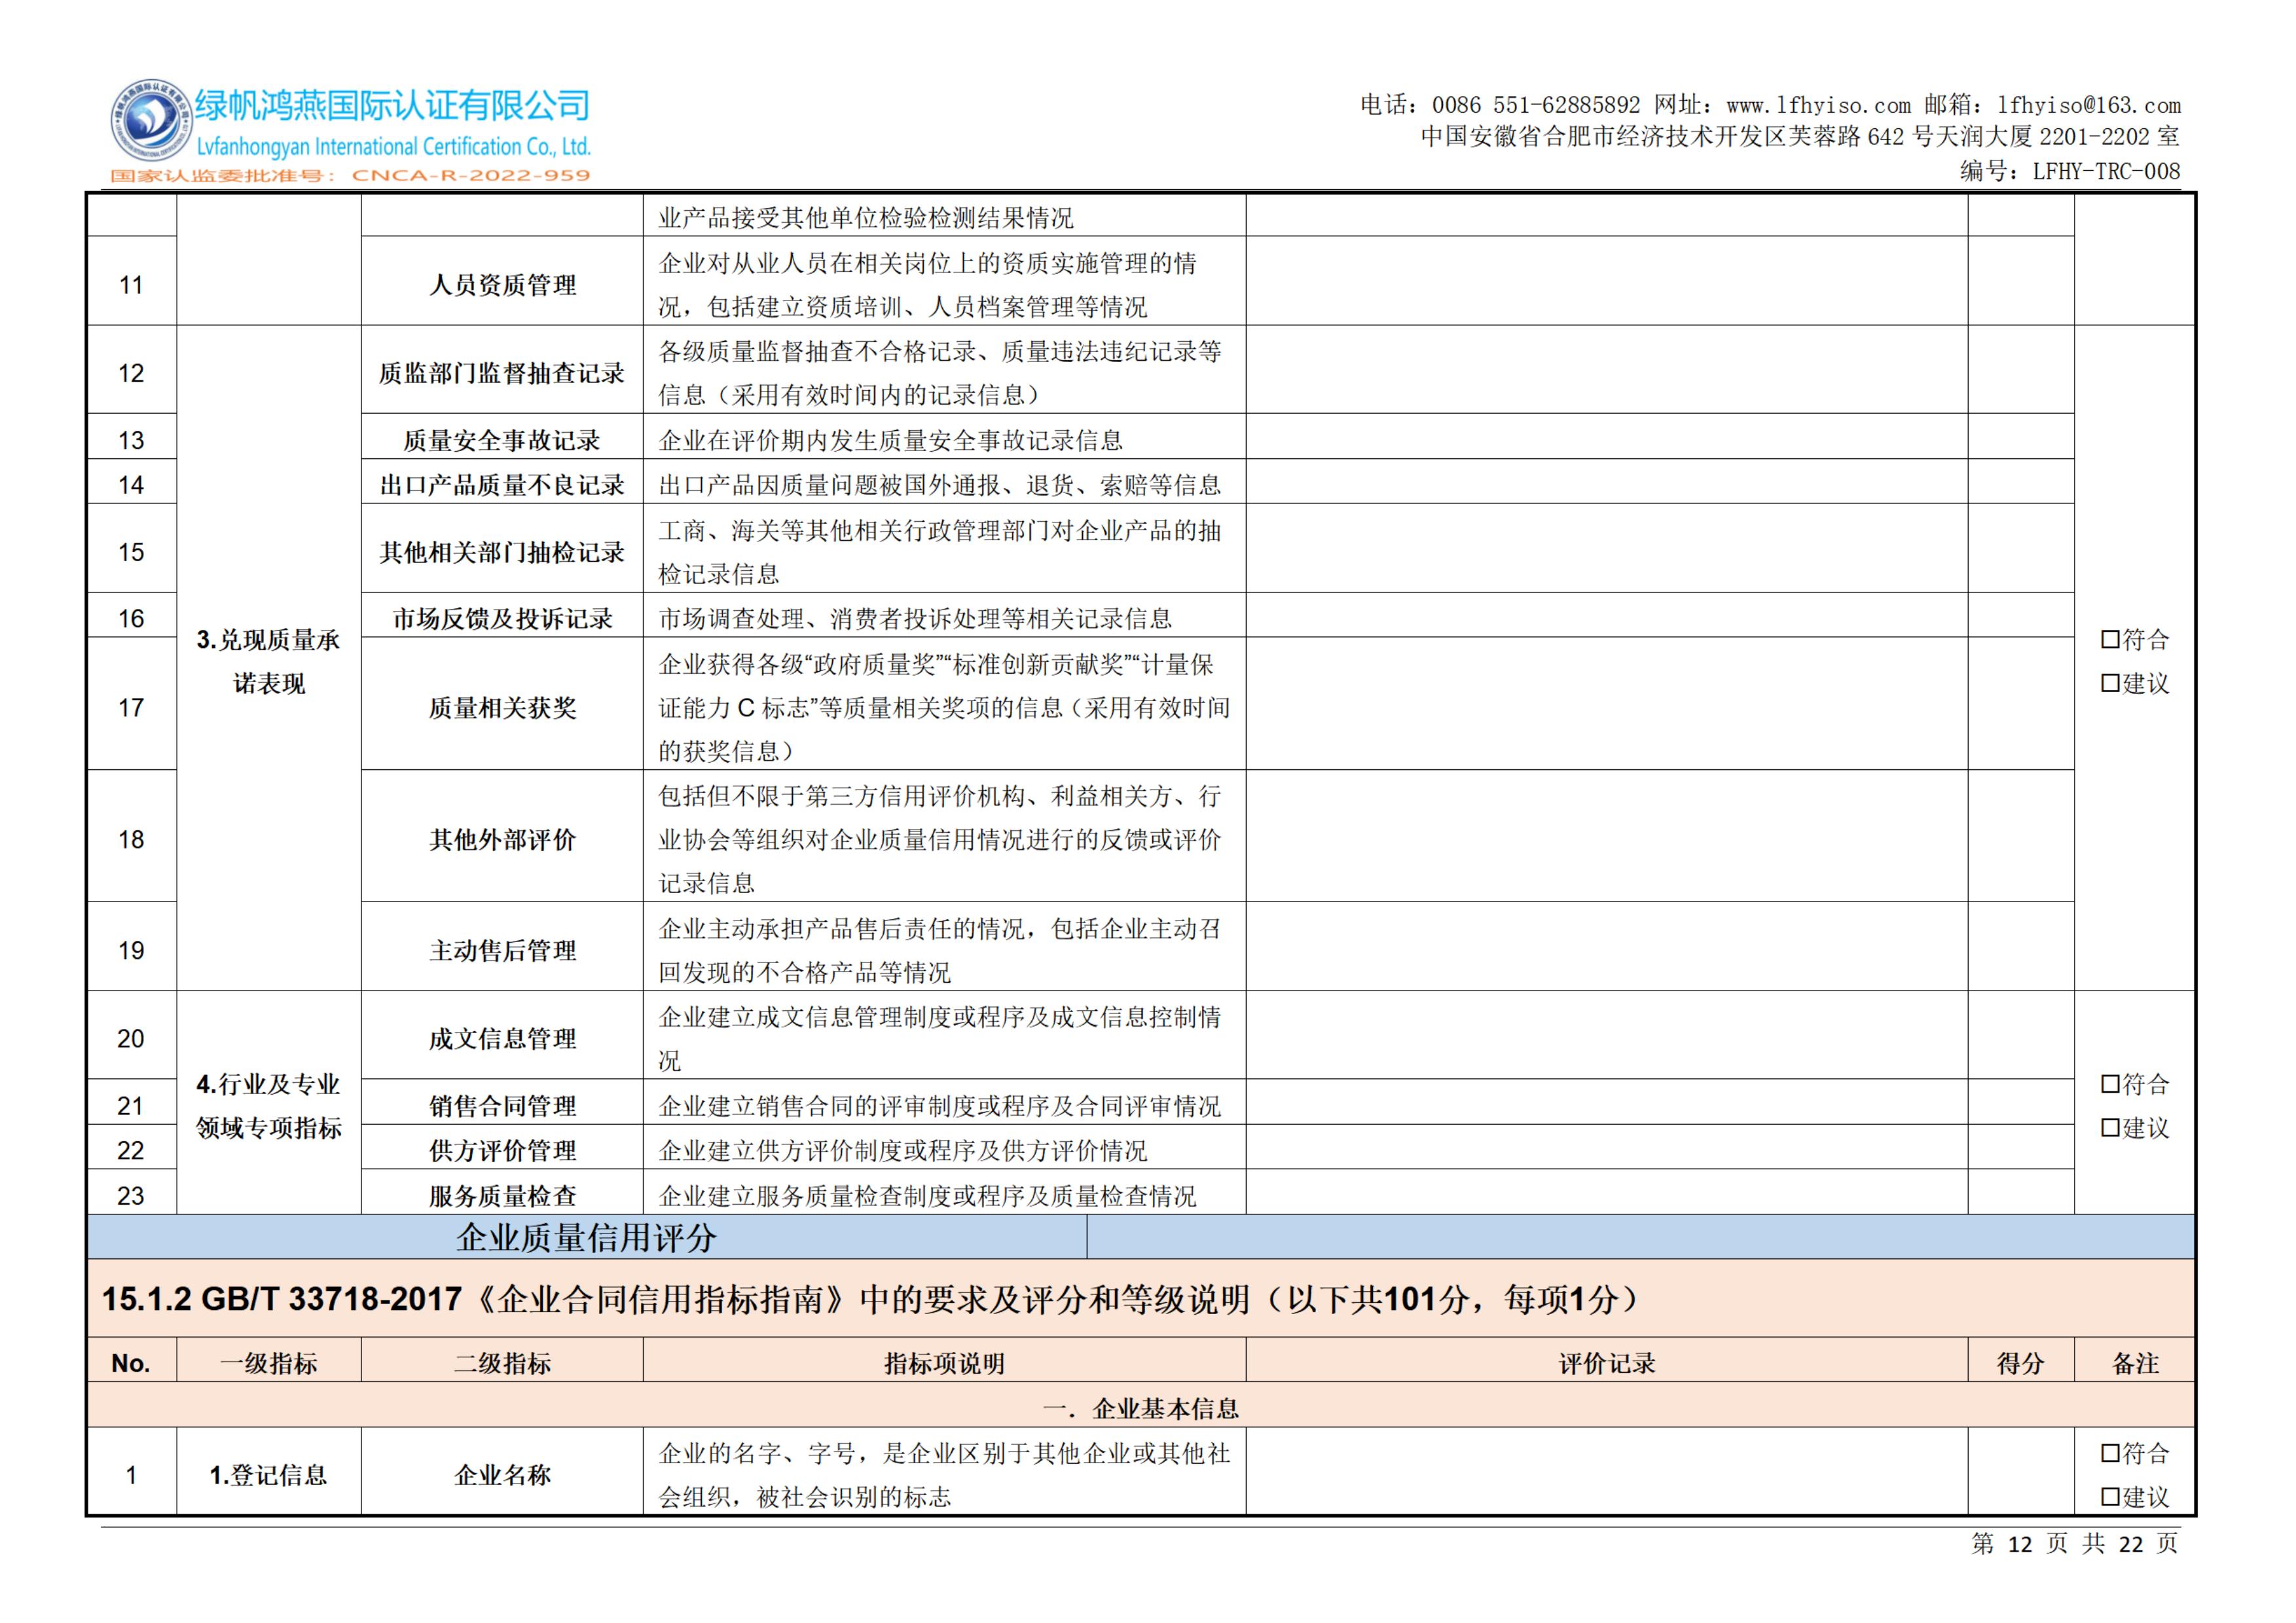Check 建议 box for 兑现质量承诺表现 section

tap(2110, 683)
